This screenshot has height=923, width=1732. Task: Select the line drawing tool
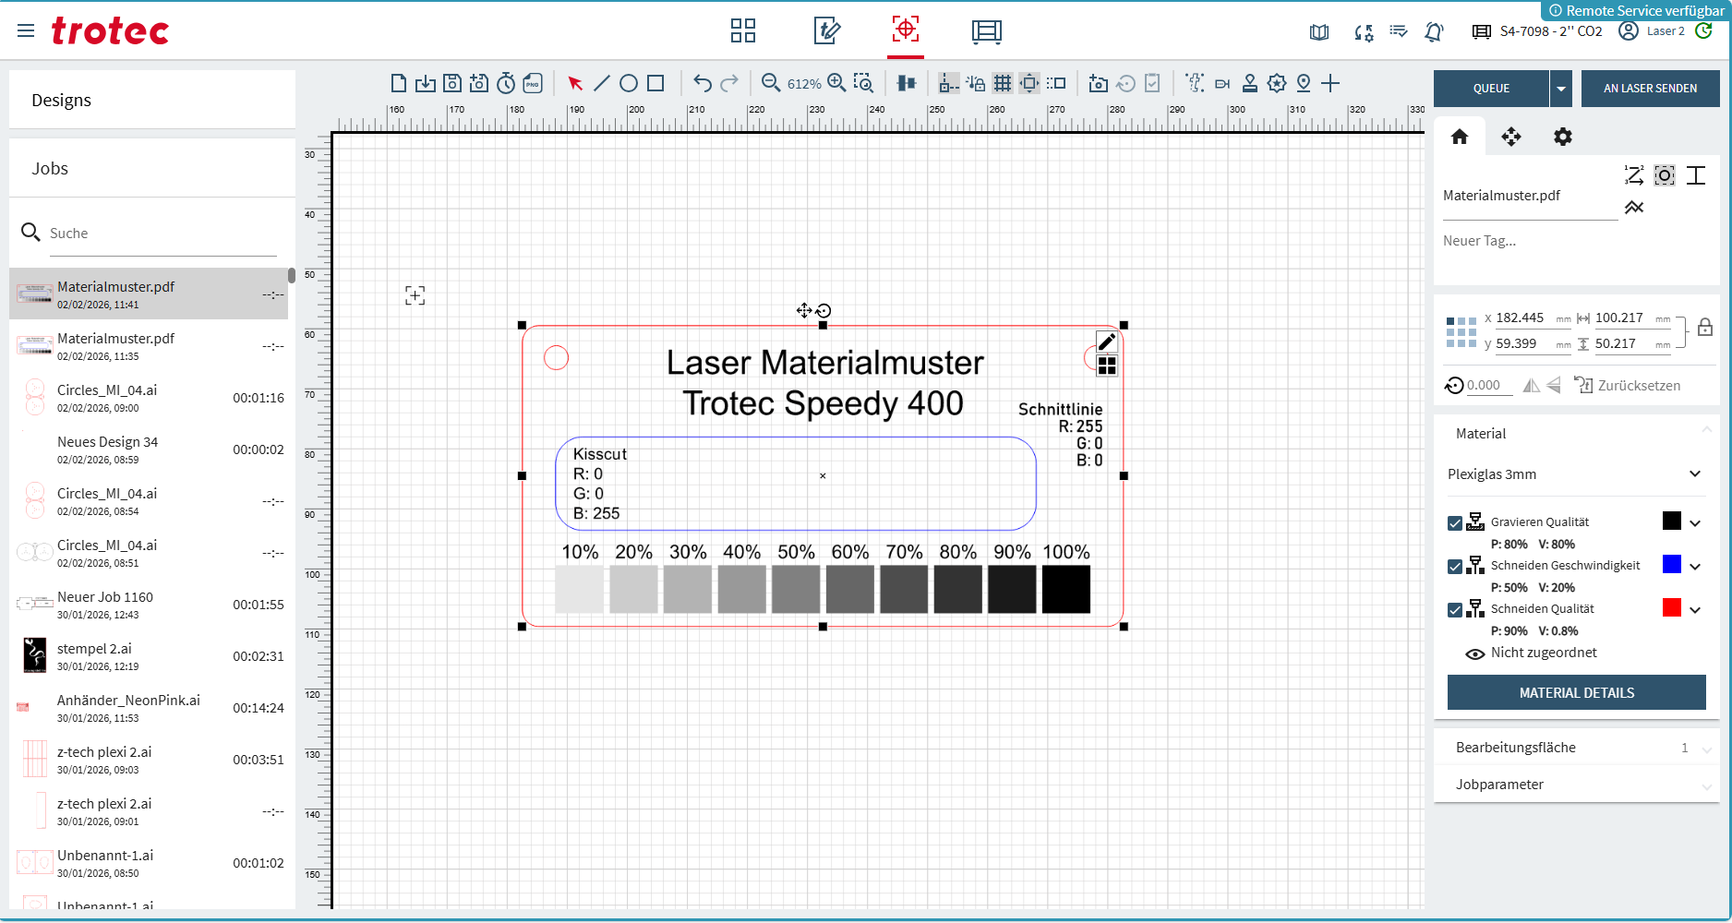(602, 84)
